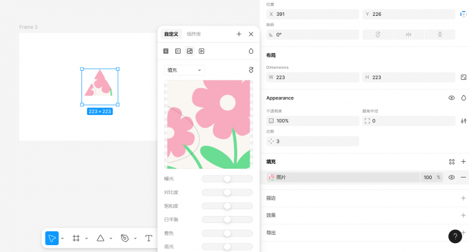Click the Frame 3 label on canvas
Screen dimensions: 469x252
(28, 27)
